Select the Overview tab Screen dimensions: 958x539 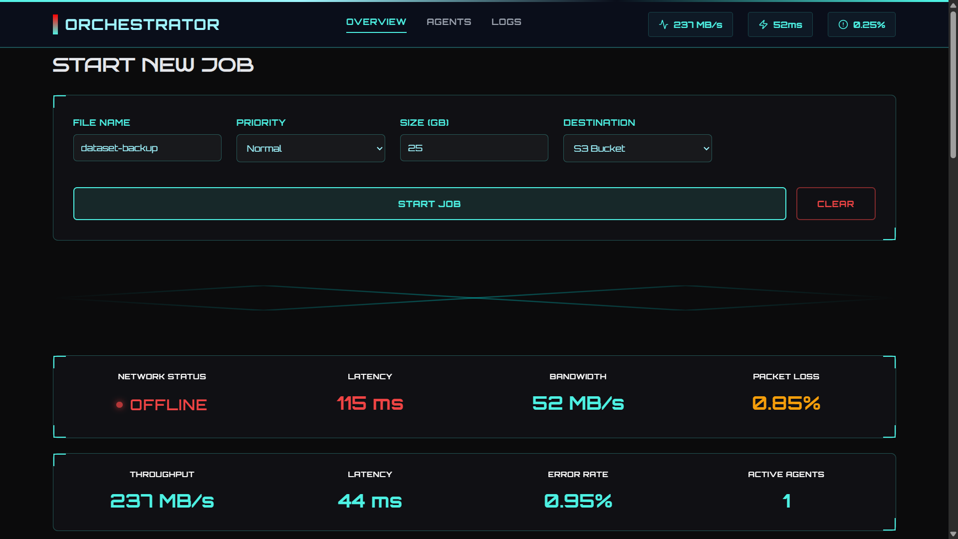pyautogui.click(x=376, y=22)
